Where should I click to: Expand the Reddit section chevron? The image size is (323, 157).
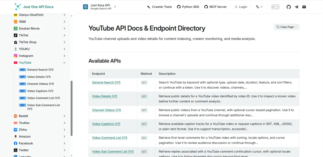click(x=65, y=116)
